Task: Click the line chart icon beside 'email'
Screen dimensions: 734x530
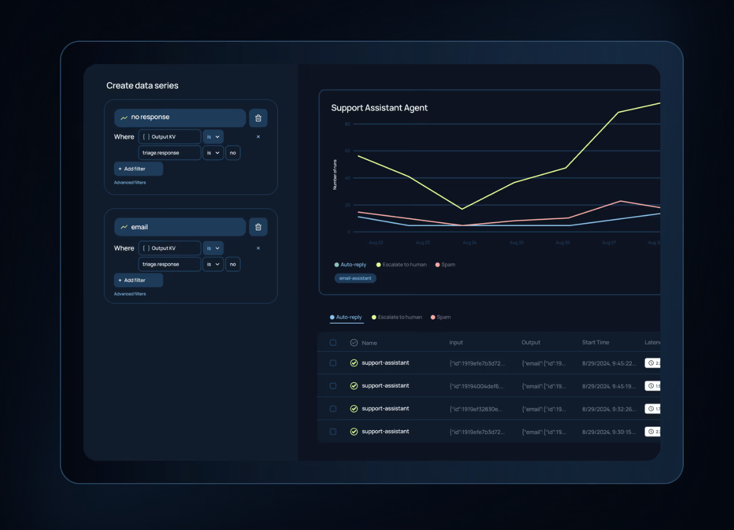Action: coord(124,228)
